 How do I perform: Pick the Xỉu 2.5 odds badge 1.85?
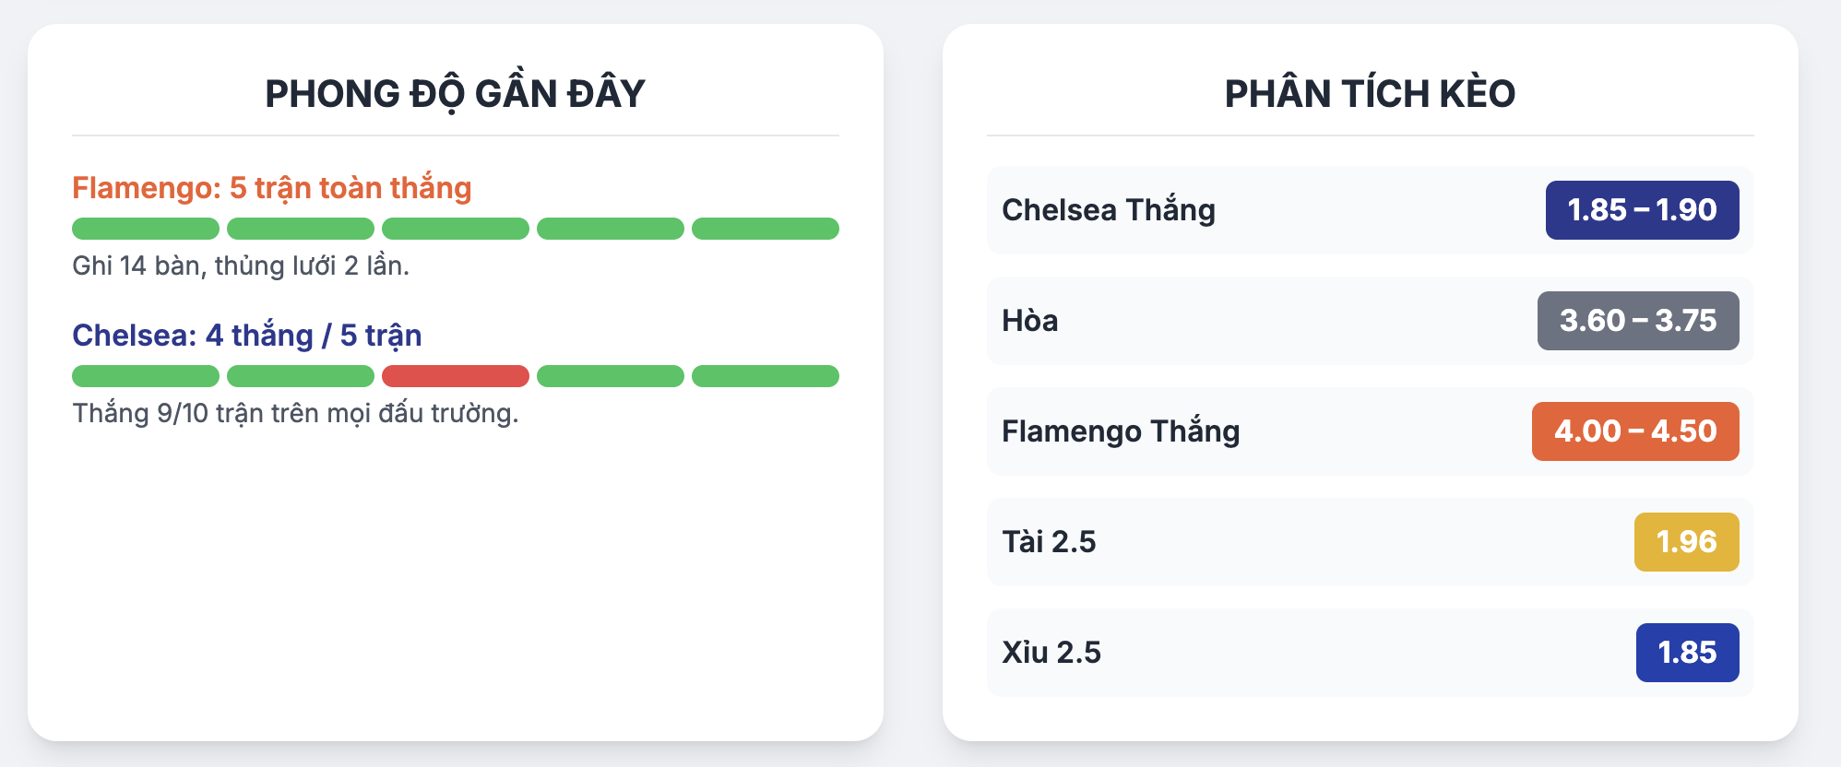point(1687,653)
